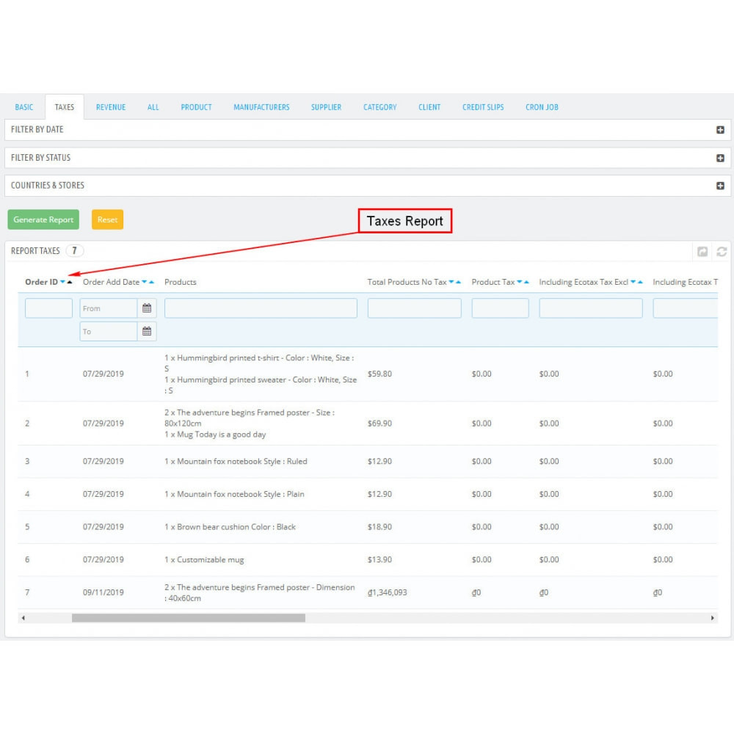734x734 pixels.
Task: Sort Order Add Date descending
Action: [144, 282]
